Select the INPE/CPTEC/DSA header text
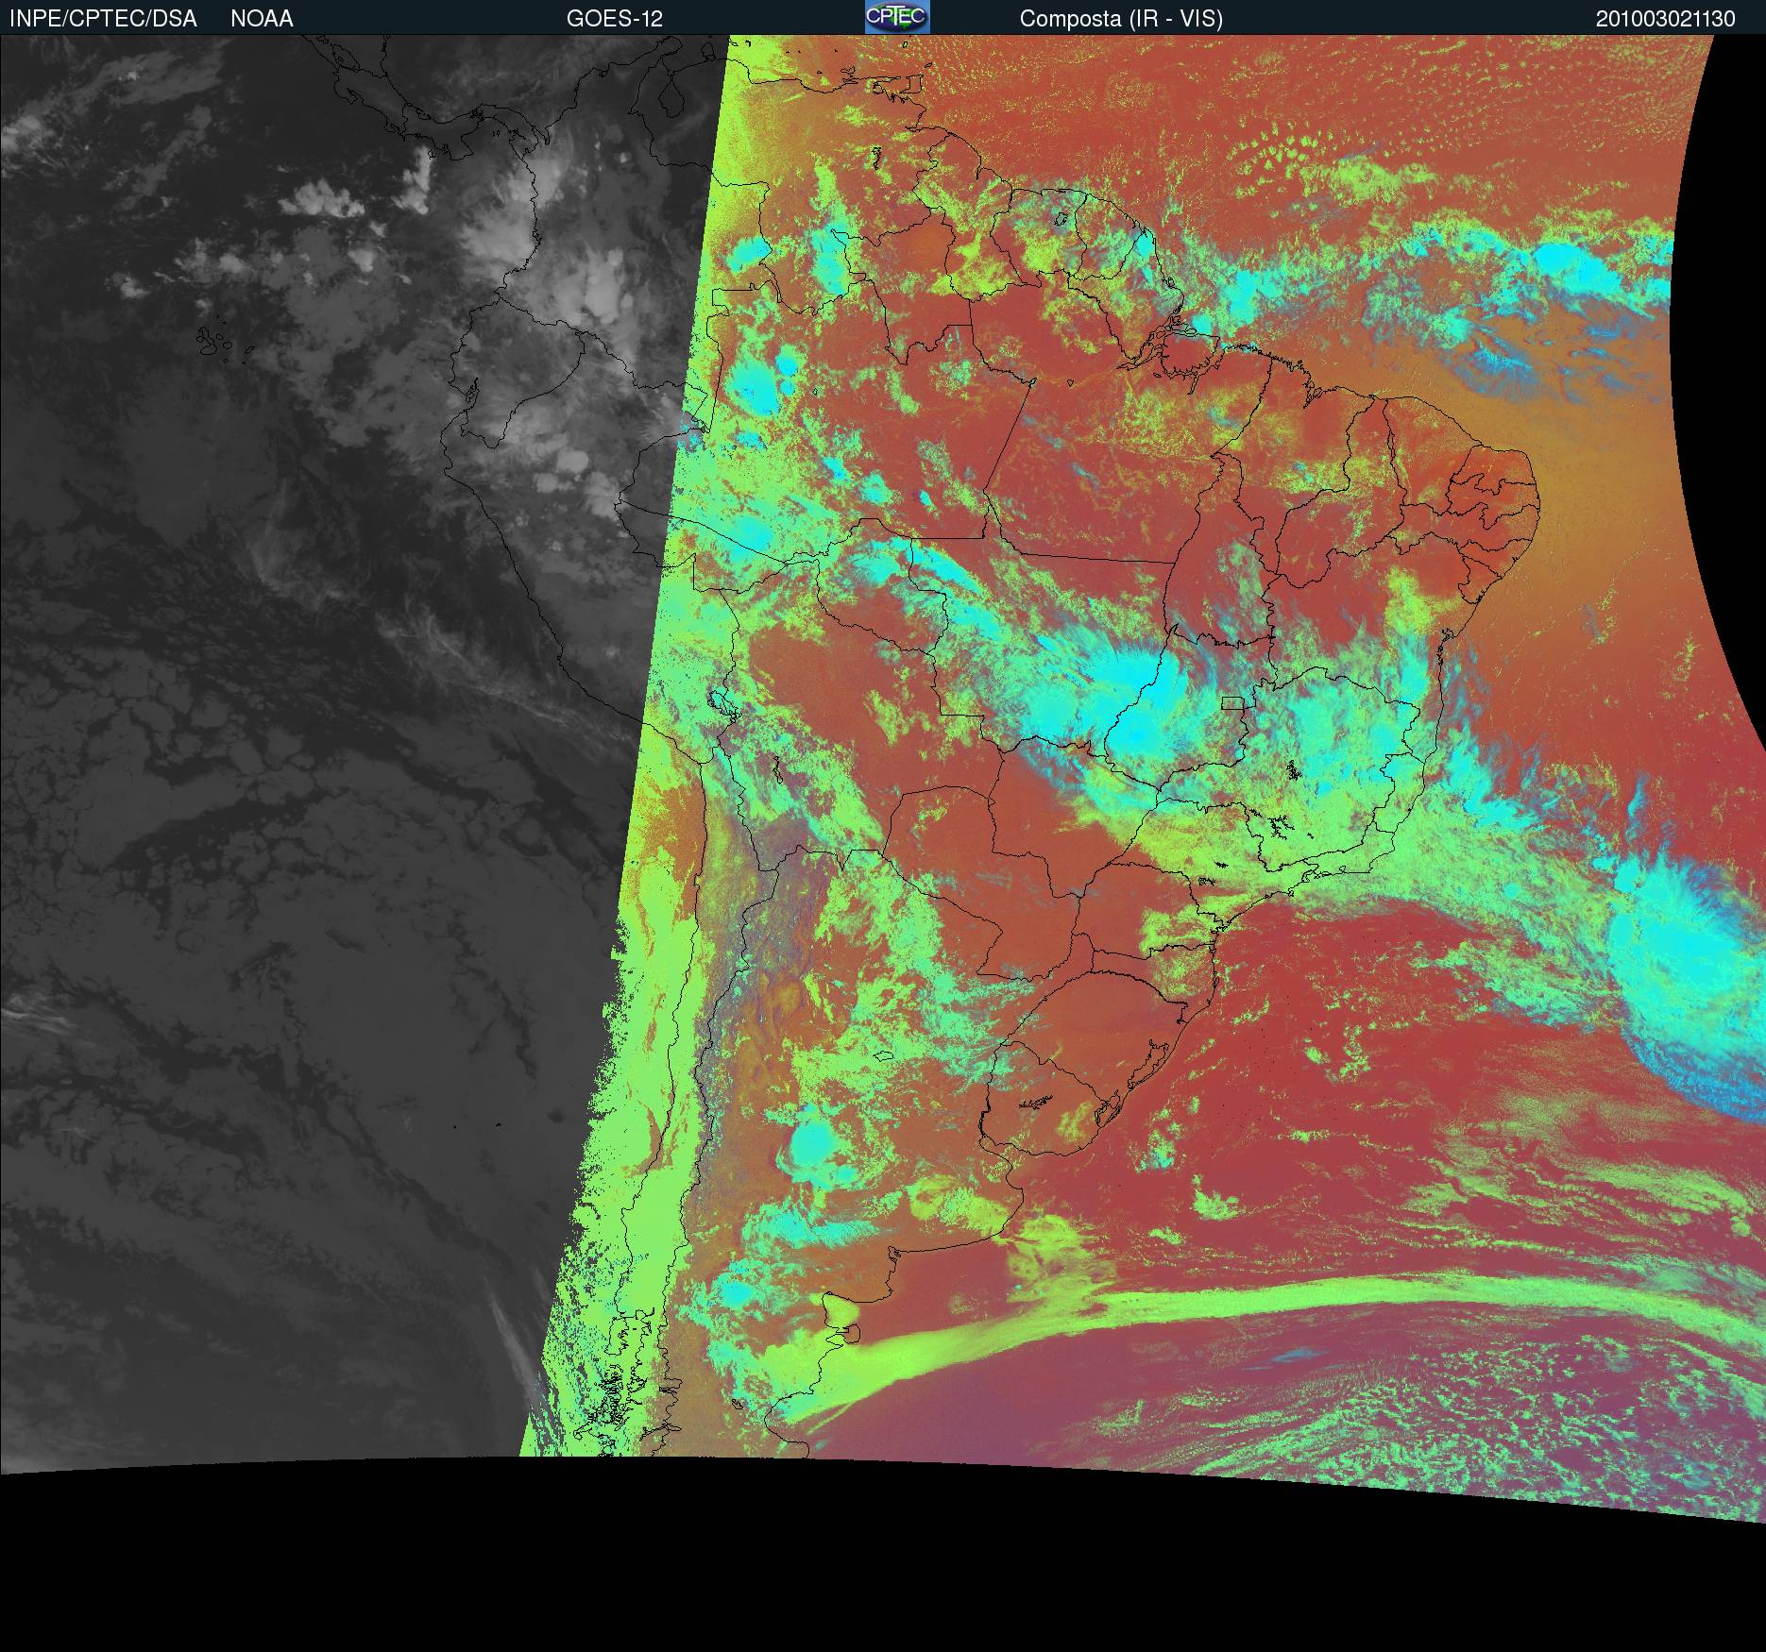This screenshot has width=1766, height=1652. pyautogui.click(x=103, y=19)
